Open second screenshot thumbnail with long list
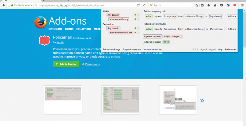The width and height of the screenshot is (246, 126). point(121,100)
